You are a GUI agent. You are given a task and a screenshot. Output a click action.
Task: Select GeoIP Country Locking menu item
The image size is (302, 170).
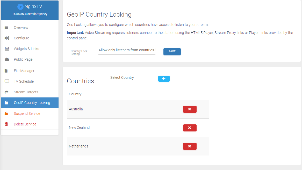(32, 103)
